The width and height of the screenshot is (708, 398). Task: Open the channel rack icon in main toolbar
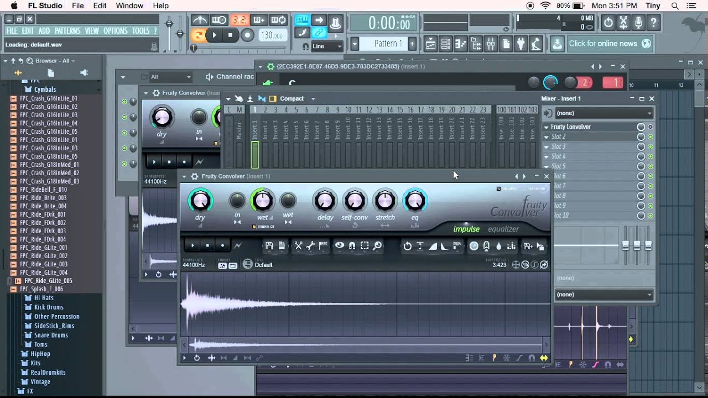(x=445, y=44)
